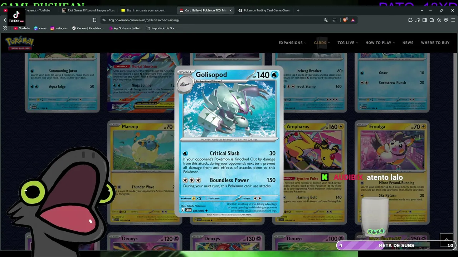Switch to the Riot Games Riftbound tab
The width and height of the screenshot is (458, 257).
pos(88,10)
